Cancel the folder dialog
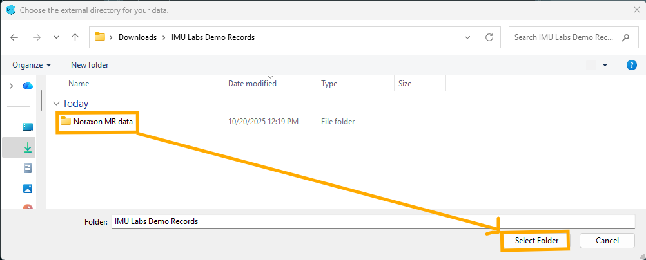Viewport: 646px width, 260px height. pyautogui.click(x=607, y=241)
